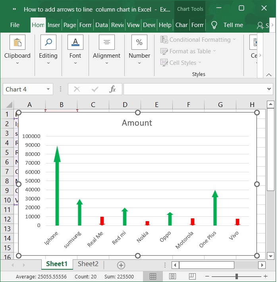Viewport: 278px width, 282px height.
Task: Switch to the Insert ribbon tab
Action: tap(54, 25)
